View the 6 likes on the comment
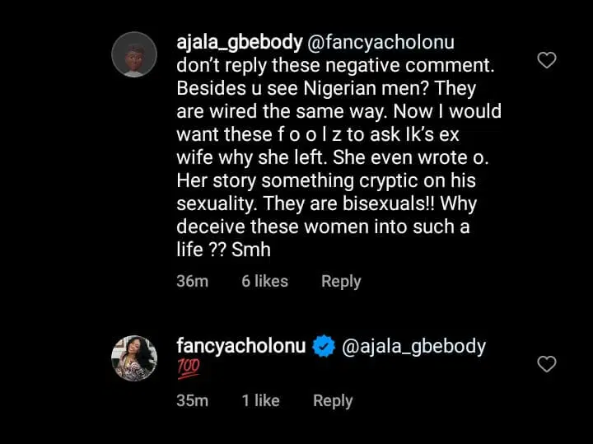Image resolution: width=593 pixels, height=444 pixels. (264, 281)
